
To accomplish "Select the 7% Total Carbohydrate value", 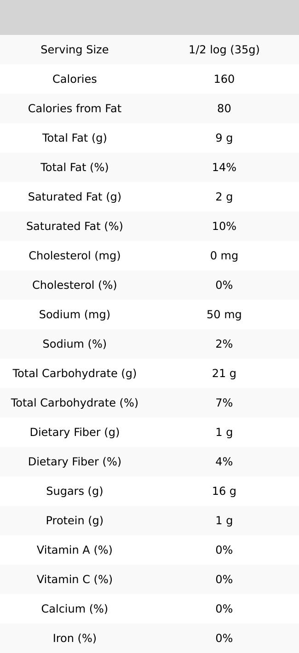I will click(224, 403).
